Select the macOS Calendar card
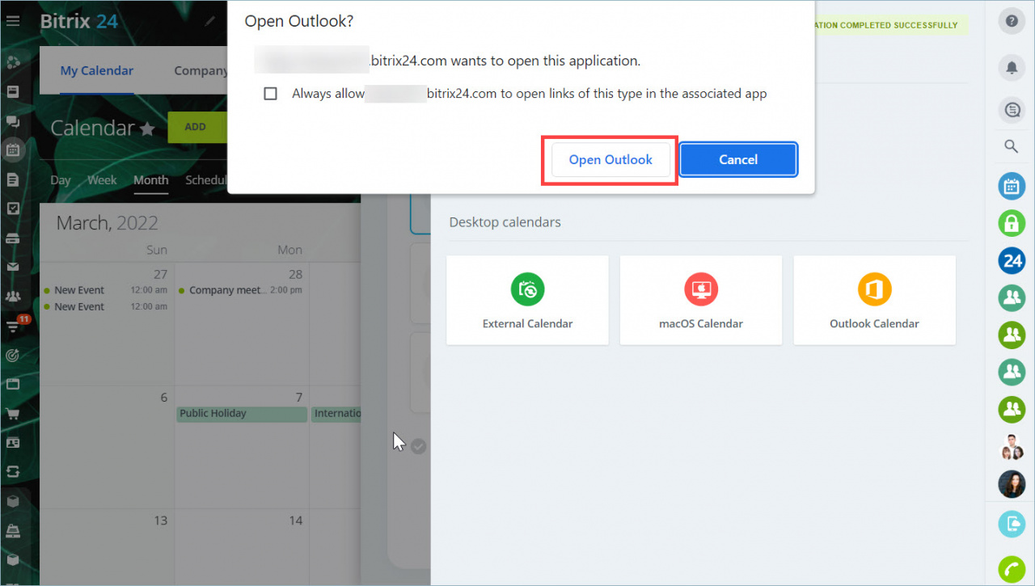This screenshot has width=1035, height=586. tap(701, 300)
